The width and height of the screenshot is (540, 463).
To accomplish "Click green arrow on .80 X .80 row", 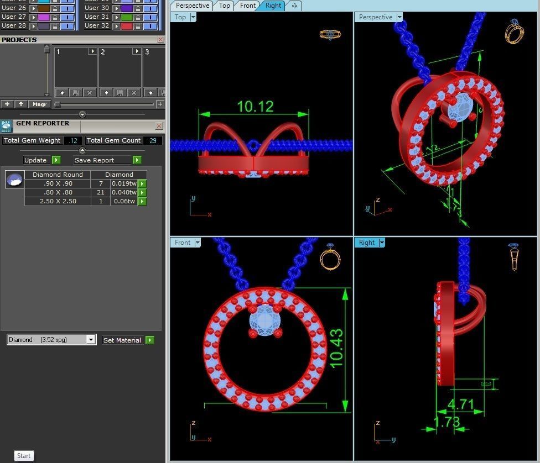I will (x=142, y=193).
